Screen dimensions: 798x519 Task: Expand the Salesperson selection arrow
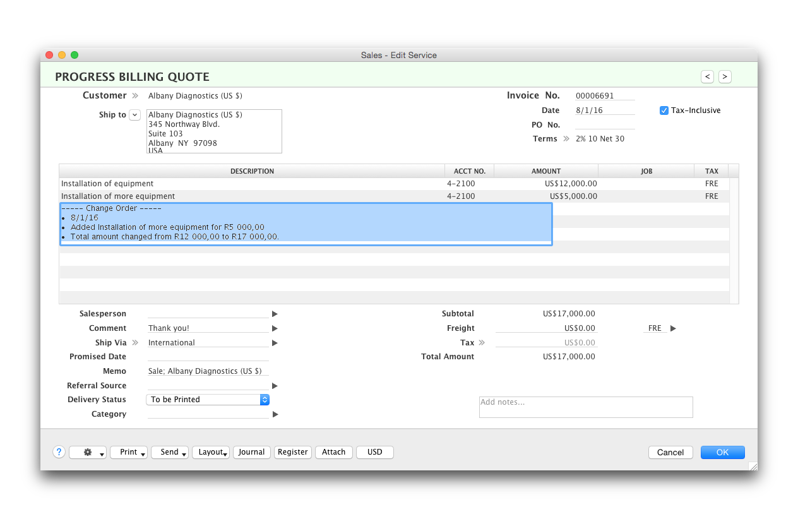pos(275,314)
